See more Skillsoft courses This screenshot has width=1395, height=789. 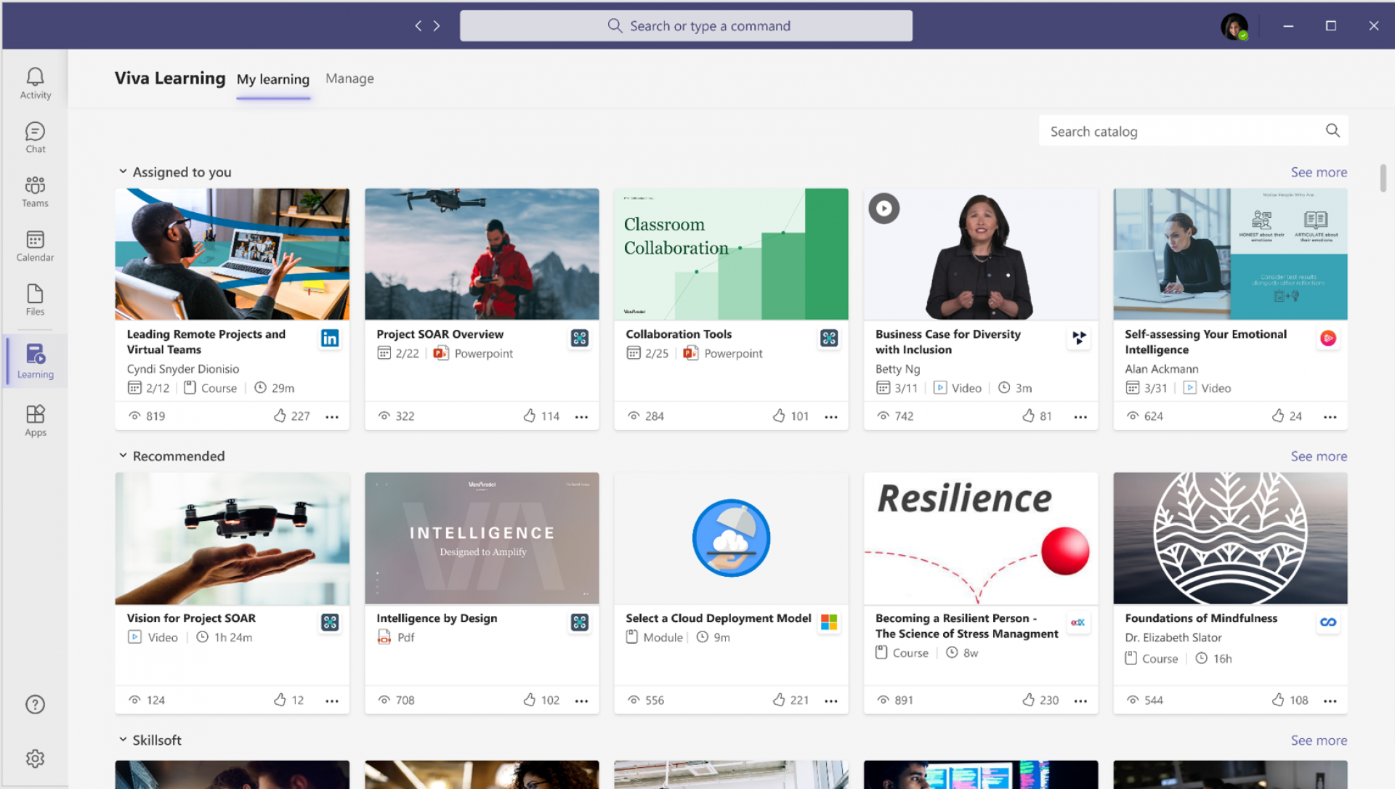point(1318,740)
